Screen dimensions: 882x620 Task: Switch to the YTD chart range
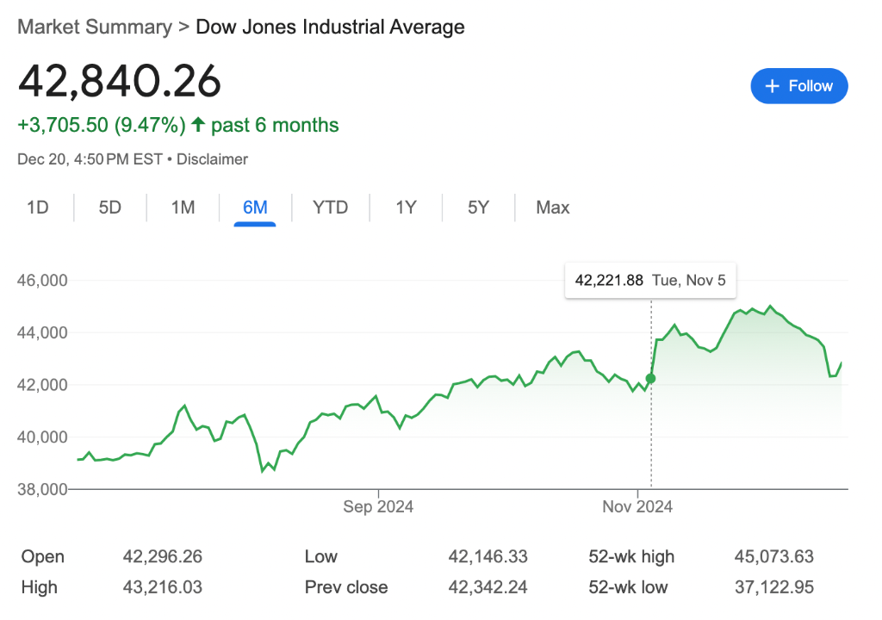coord(330,208)
